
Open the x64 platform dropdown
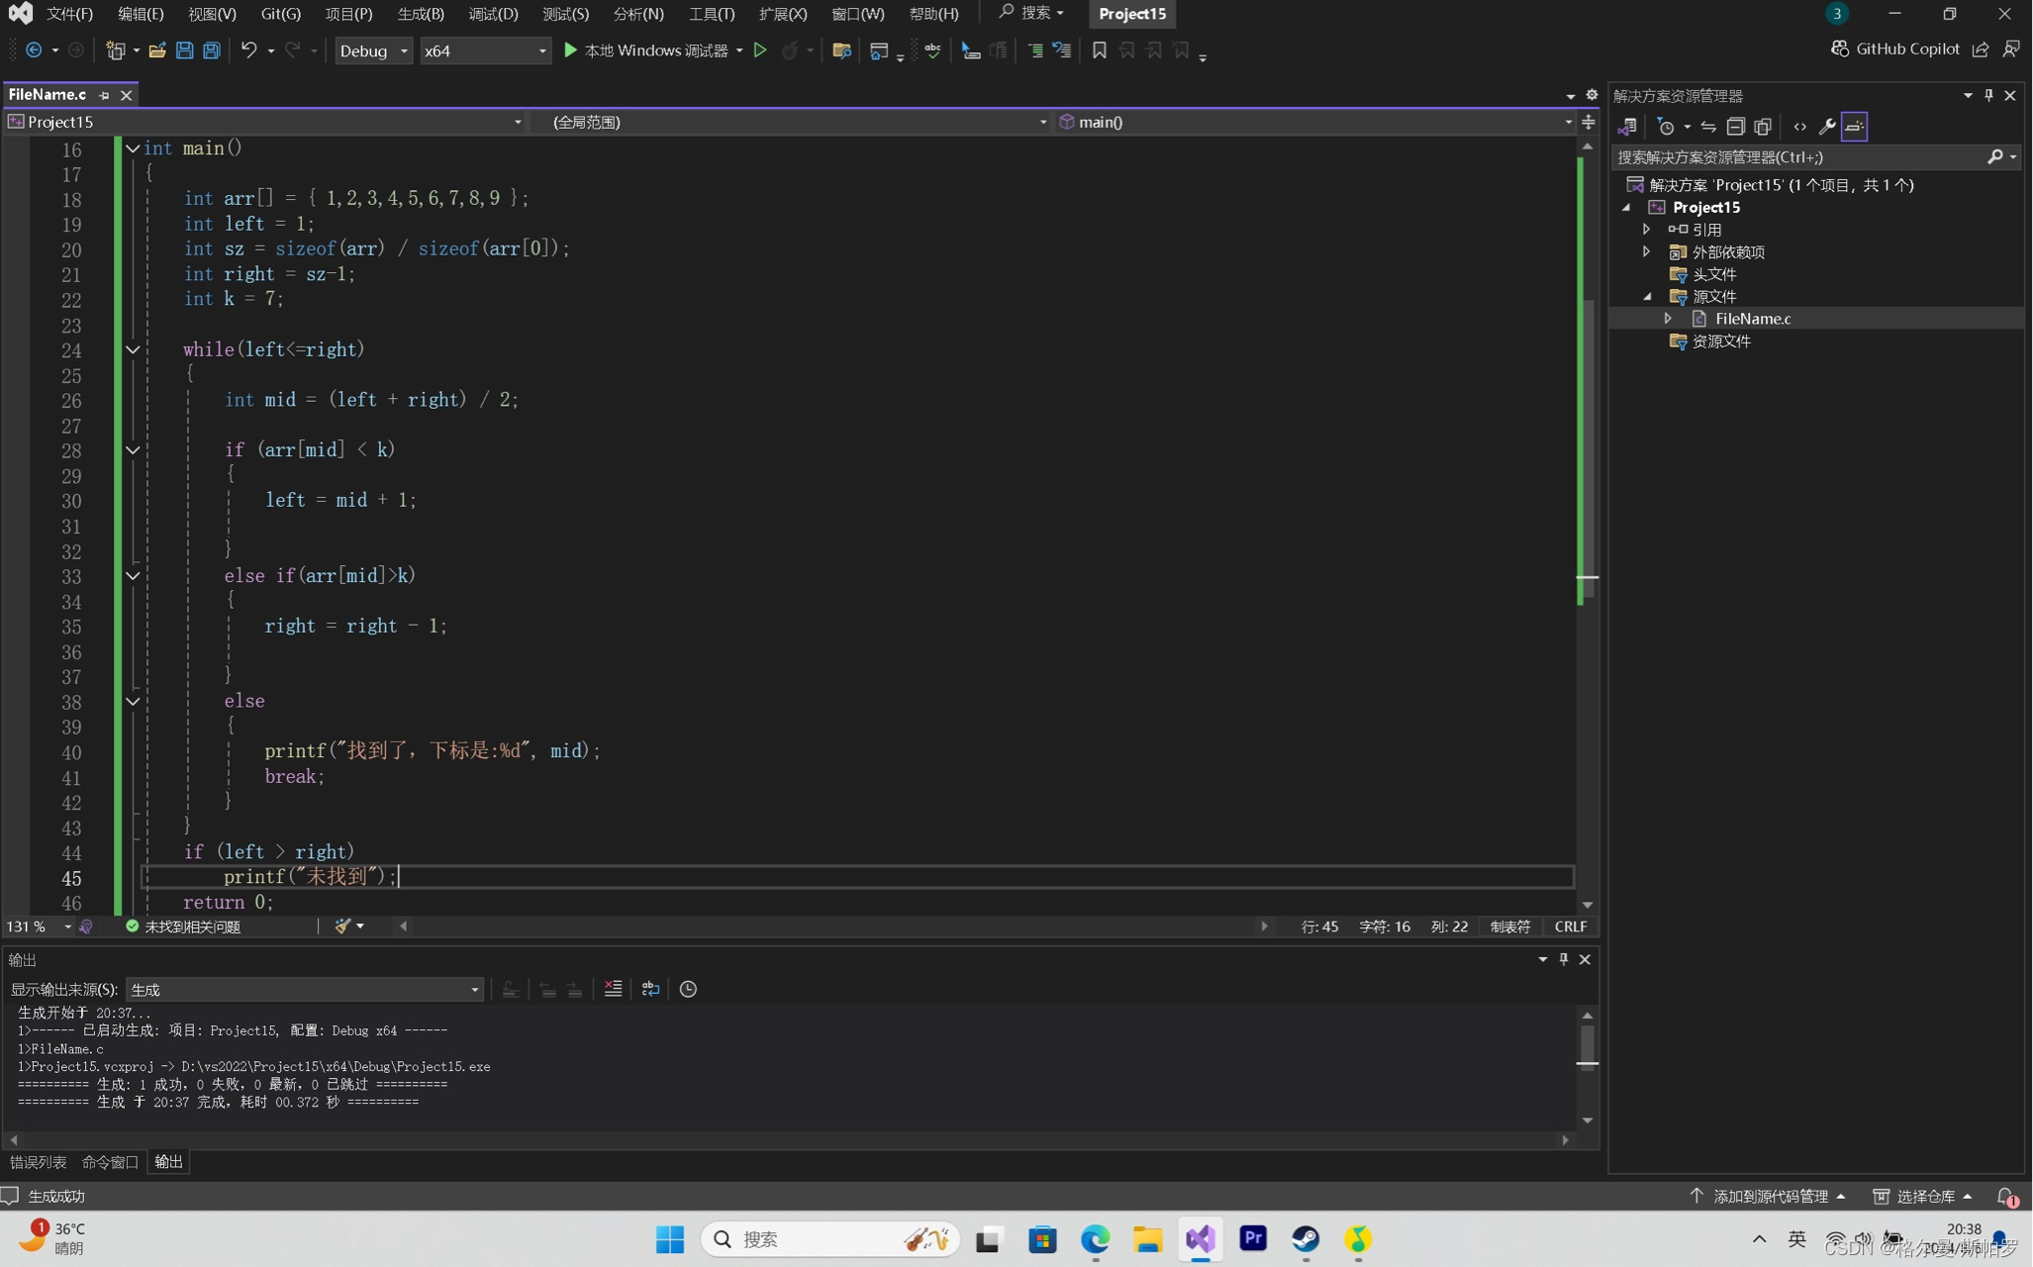point(485,50)
